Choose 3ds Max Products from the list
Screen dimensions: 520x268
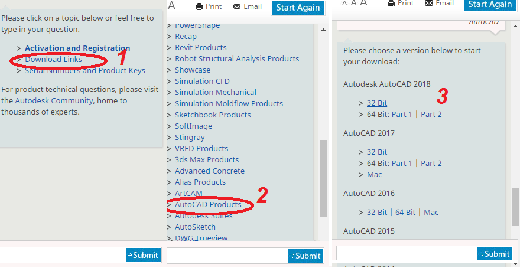pos(207,159)
